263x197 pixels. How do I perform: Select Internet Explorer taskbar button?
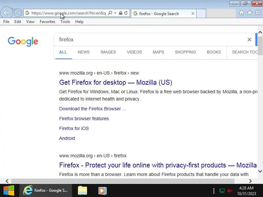pos(46,190)
